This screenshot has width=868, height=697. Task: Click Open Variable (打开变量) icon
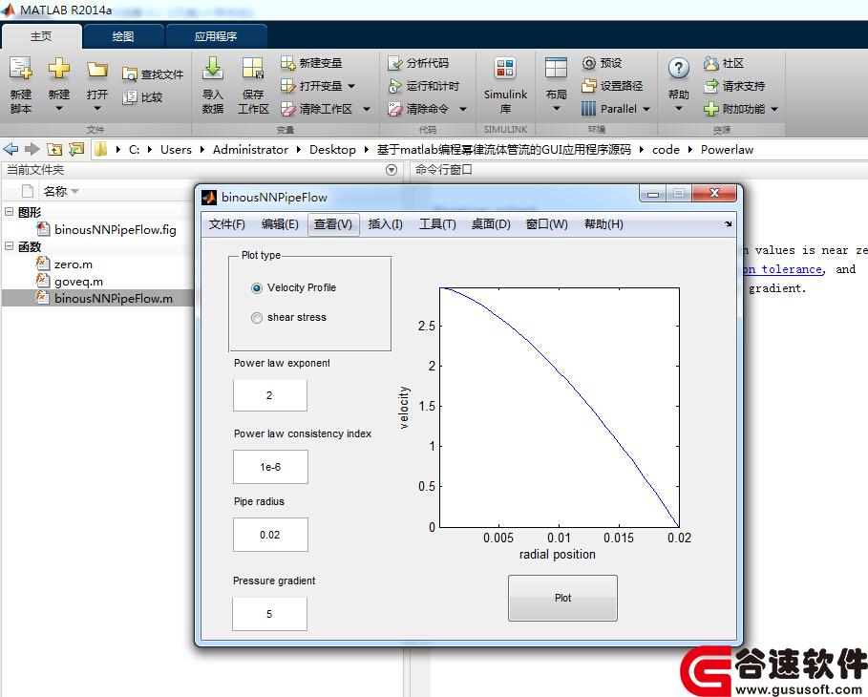[287, 86]
